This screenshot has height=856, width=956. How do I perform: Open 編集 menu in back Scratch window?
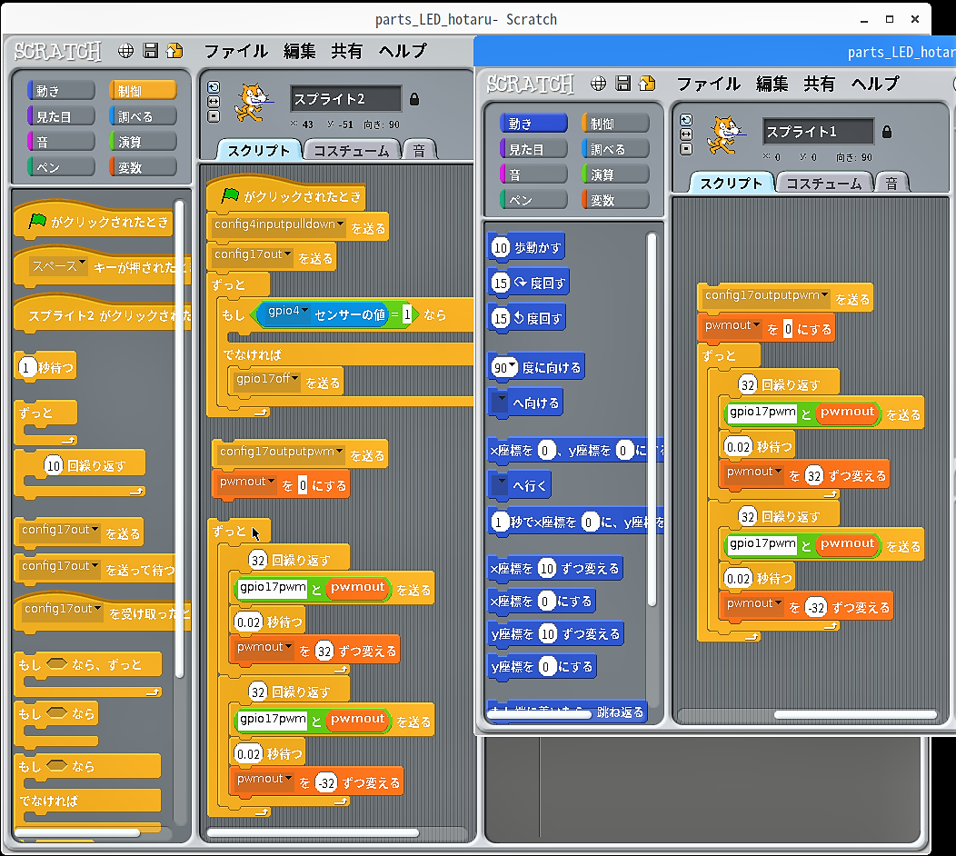pyautogui.click(x=299, y=51)
